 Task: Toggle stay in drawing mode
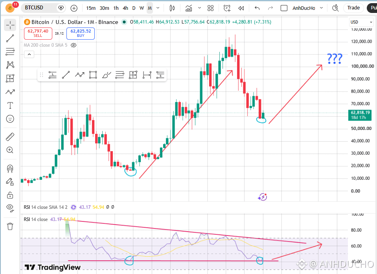(10, 182)
